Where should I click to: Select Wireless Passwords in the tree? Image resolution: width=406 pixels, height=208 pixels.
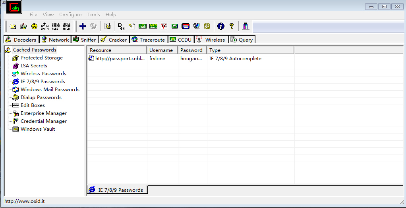pyautogui.click(x=43, y=74)
